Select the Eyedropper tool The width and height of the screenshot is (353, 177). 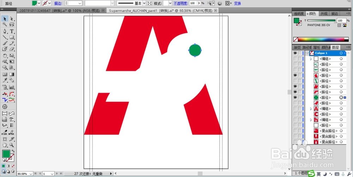[5, 80]
